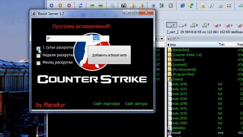
Task: Click the document pages toolbar icon
Action: [x=211, y=6]
